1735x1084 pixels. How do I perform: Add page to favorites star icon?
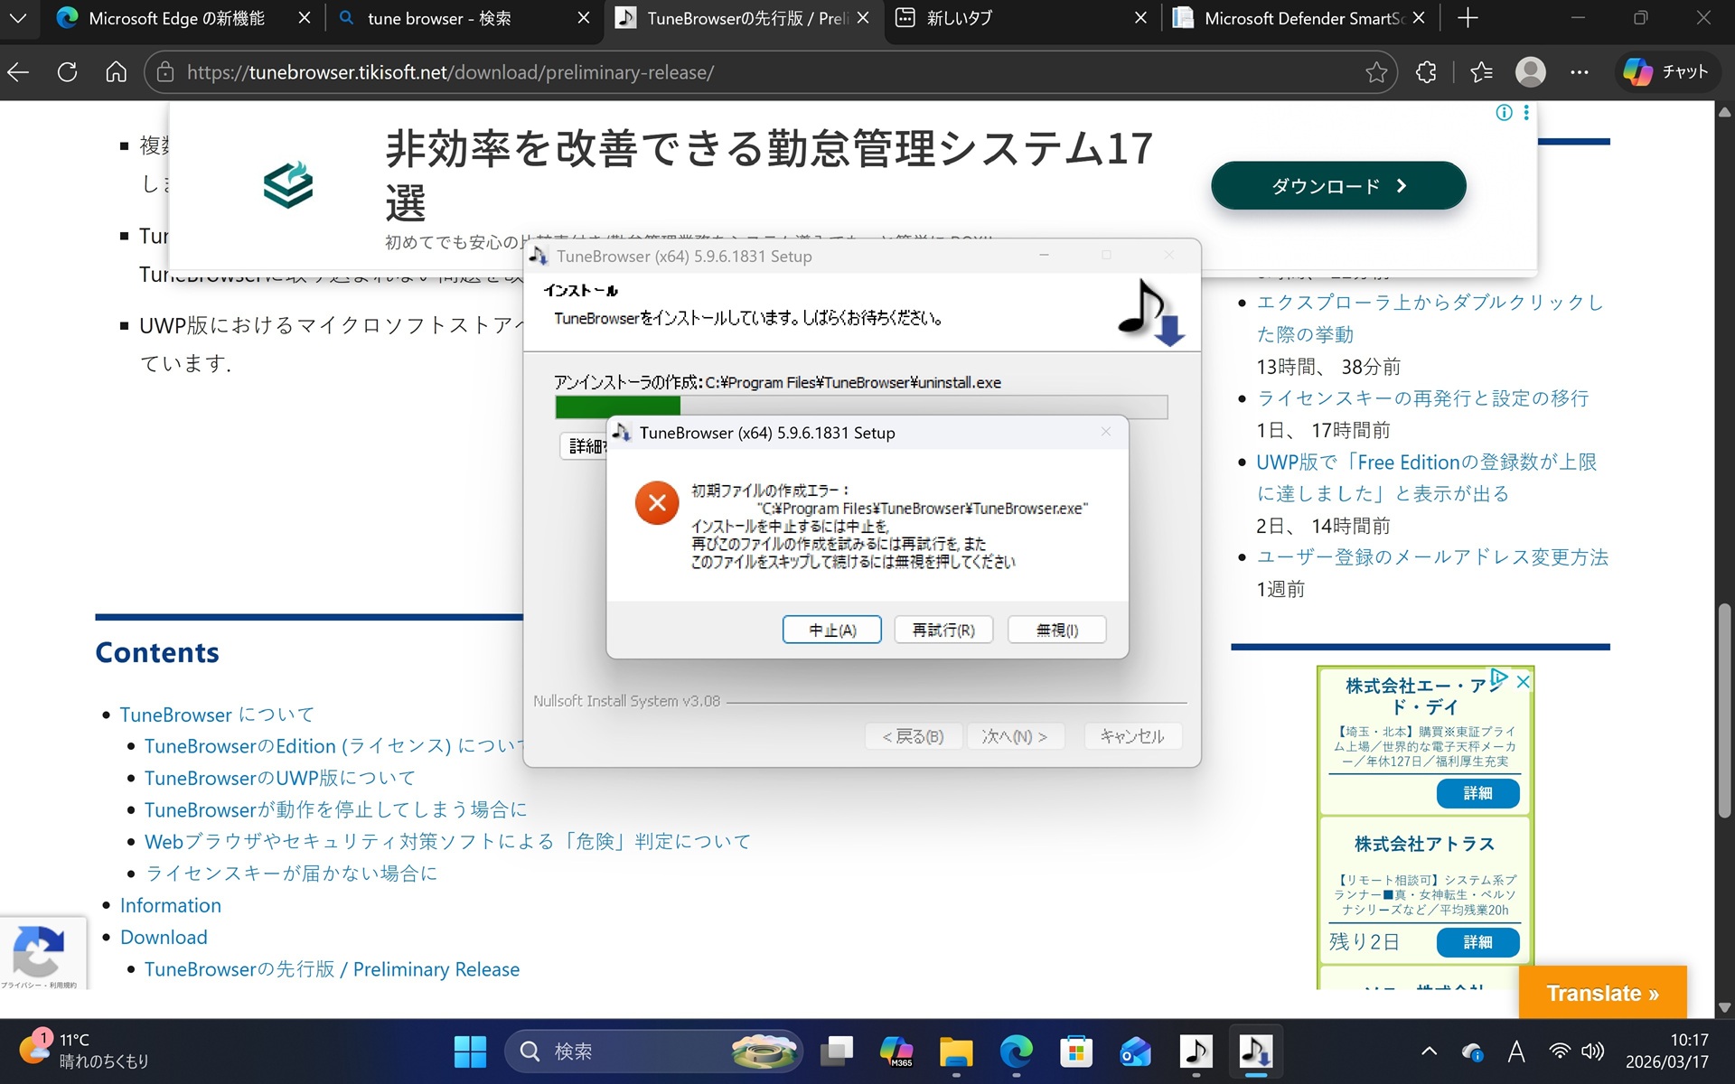click(x=1375, y=72)
